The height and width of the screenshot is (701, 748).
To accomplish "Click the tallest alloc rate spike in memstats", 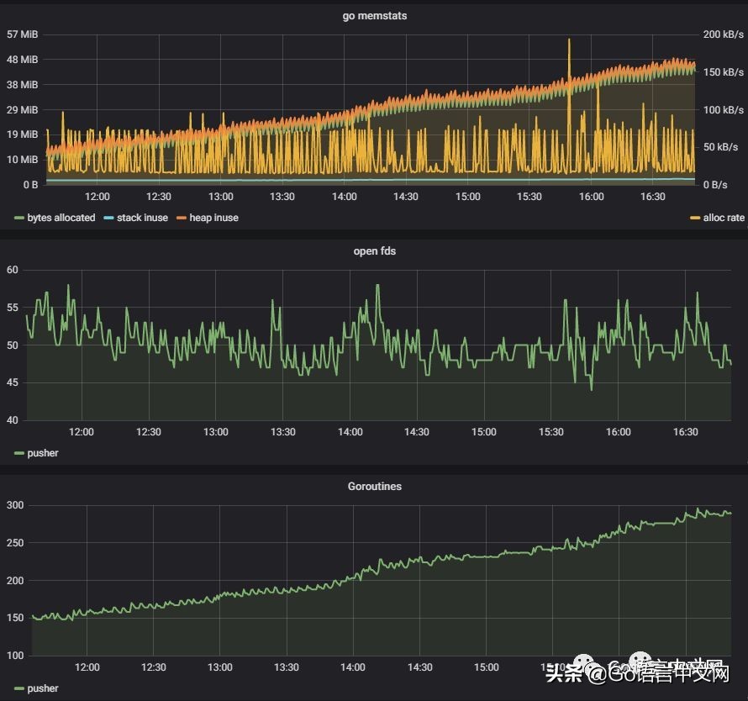I will tap(569, 42).
